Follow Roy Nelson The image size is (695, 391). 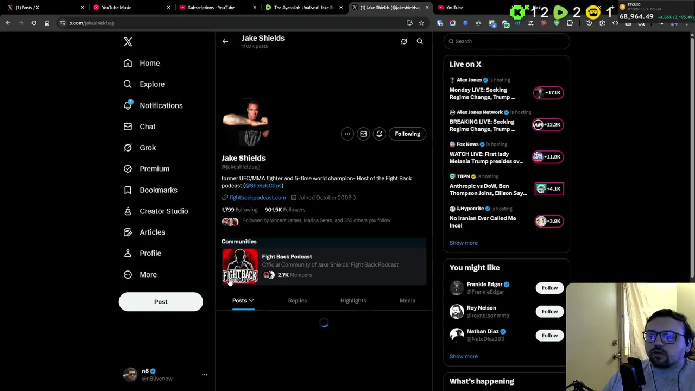(x=549, y=311)
